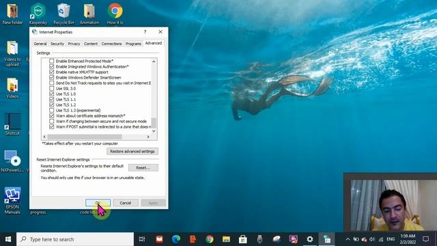
Task: Open Task View on the taskbar
Action: point(142,239)
